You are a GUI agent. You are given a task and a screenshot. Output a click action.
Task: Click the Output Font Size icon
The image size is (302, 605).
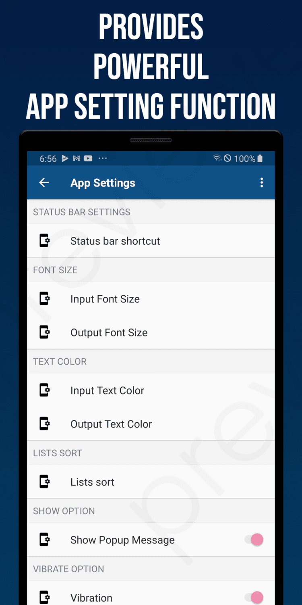click(x=44, y=332)
